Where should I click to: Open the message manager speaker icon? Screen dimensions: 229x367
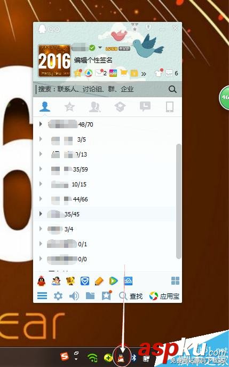(x=74, y=296)
